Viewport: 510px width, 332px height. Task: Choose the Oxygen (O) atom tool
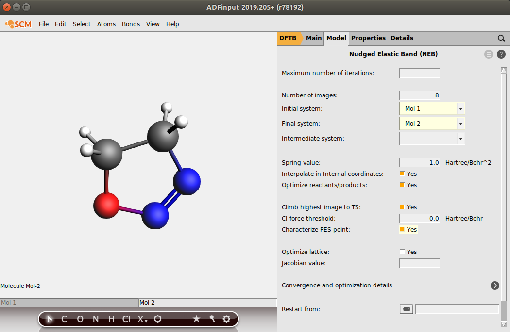(80, 319)
